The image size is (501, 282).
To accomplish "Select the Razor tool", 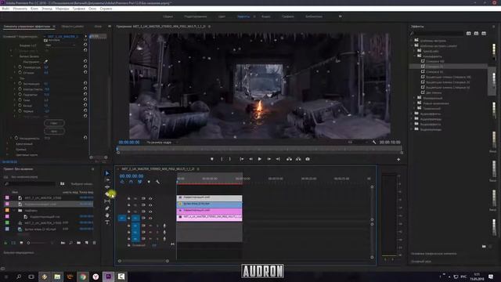I will (108, 194).
